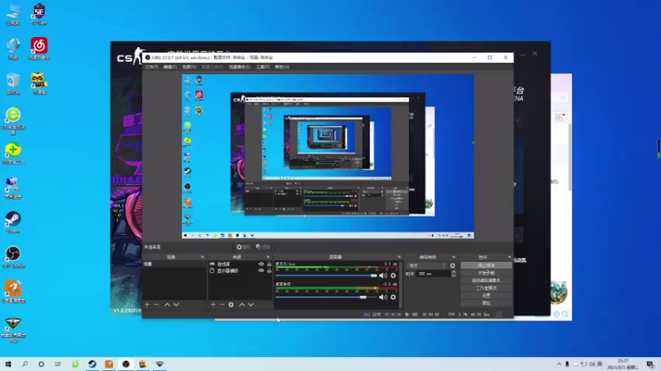The image size is (661, 371).
Task: Adjust the microphone volume slider
Action: (x=326, y=275)
